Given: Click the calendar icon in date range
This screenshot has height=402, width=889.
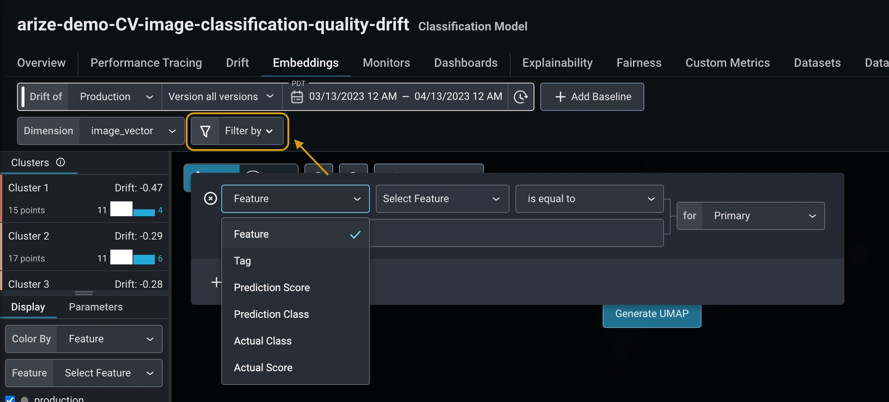Looking at the screenshot, I should click(297, 97).
